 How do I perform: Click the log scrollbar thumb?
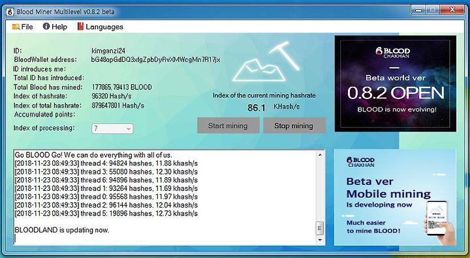point(320,229)
